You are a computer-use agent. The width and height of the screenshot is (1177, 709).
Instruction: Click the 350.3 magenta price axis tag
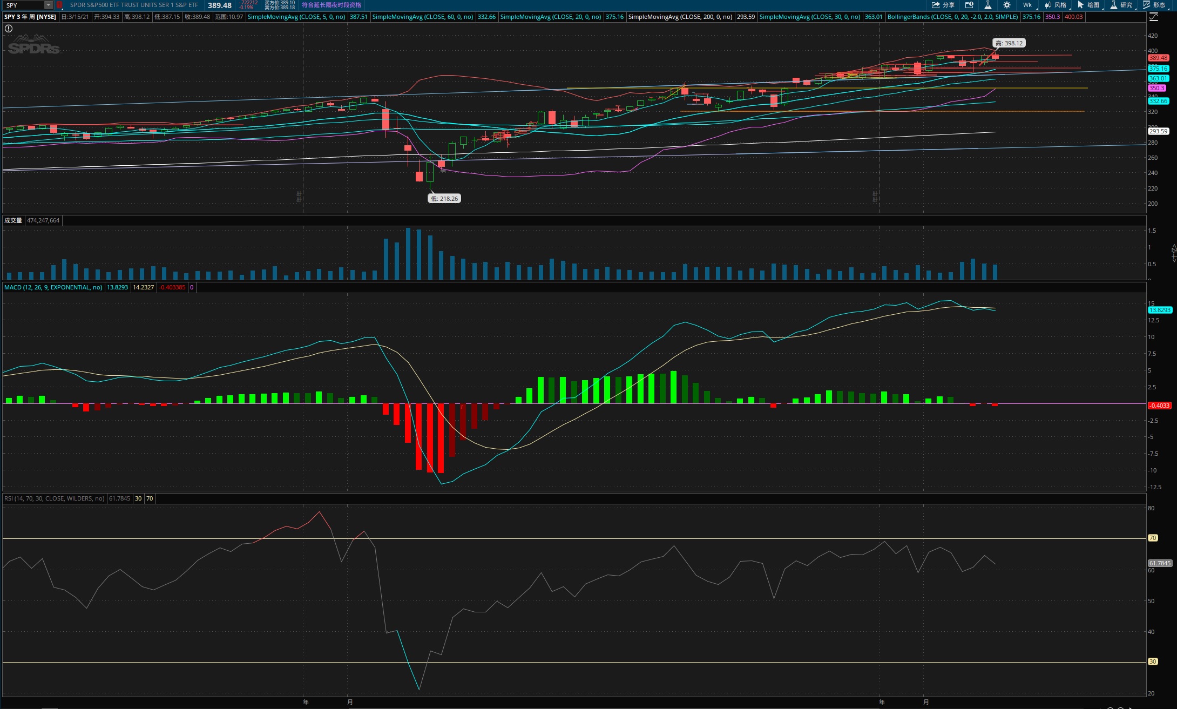1156,88
